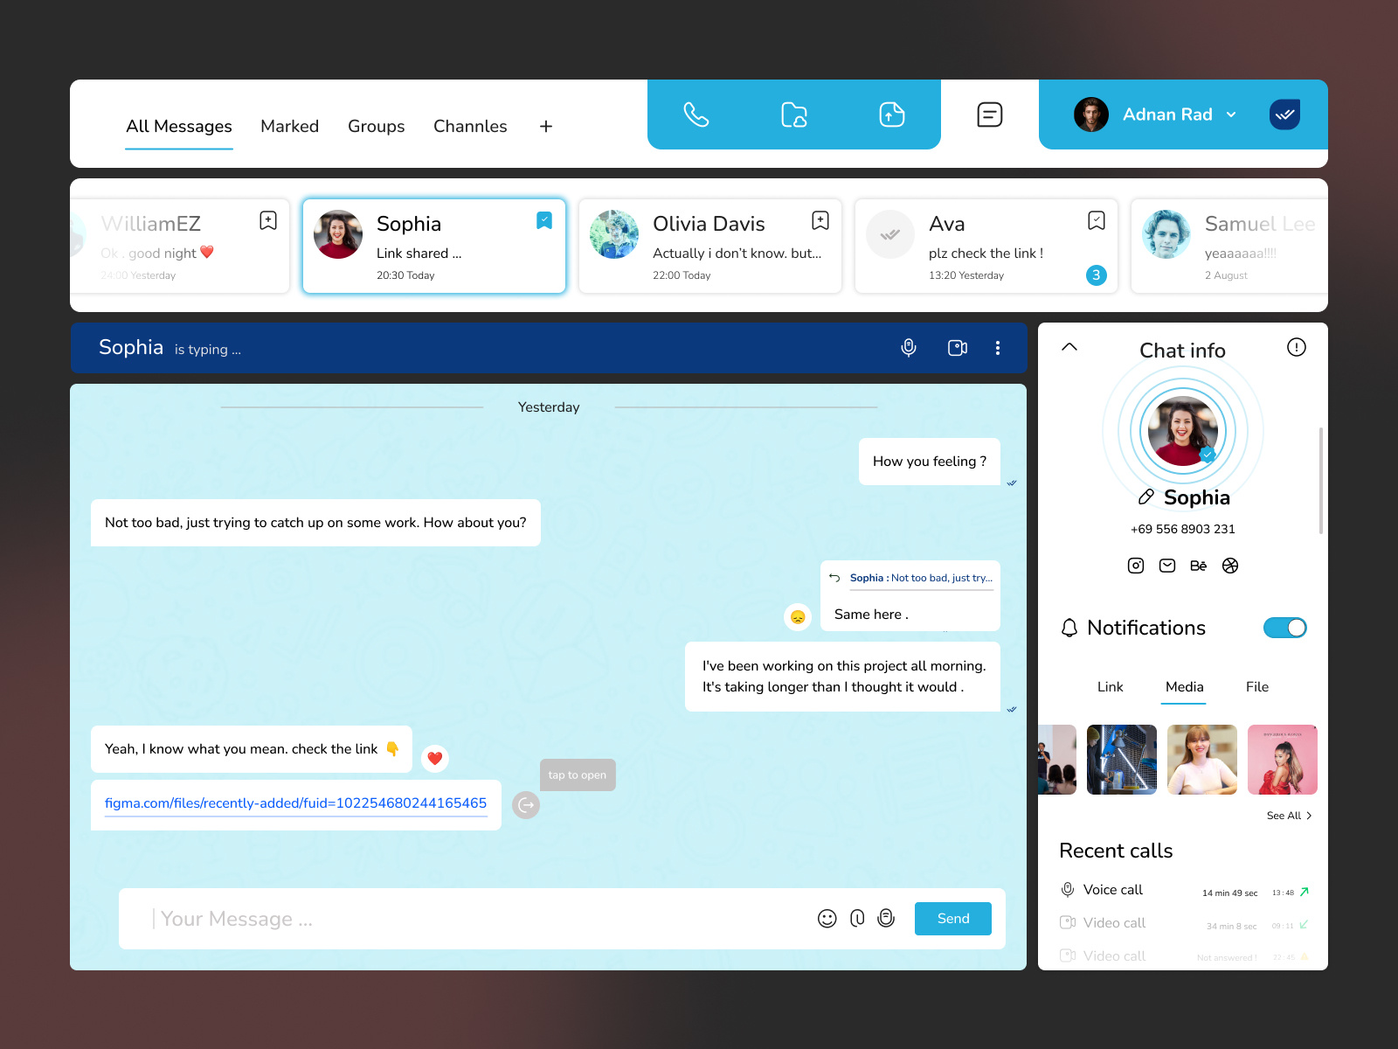Unpin the Sophia conversation
The height and width of the screenshot is (1049, 1398).
tap(543, 220)
